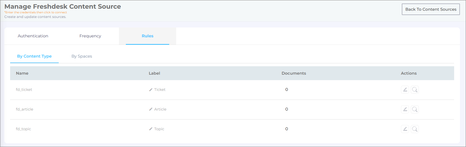Screen dimensions: 466x147
Task: Click the document count for fd_article
Action: [x=287, y=109]
